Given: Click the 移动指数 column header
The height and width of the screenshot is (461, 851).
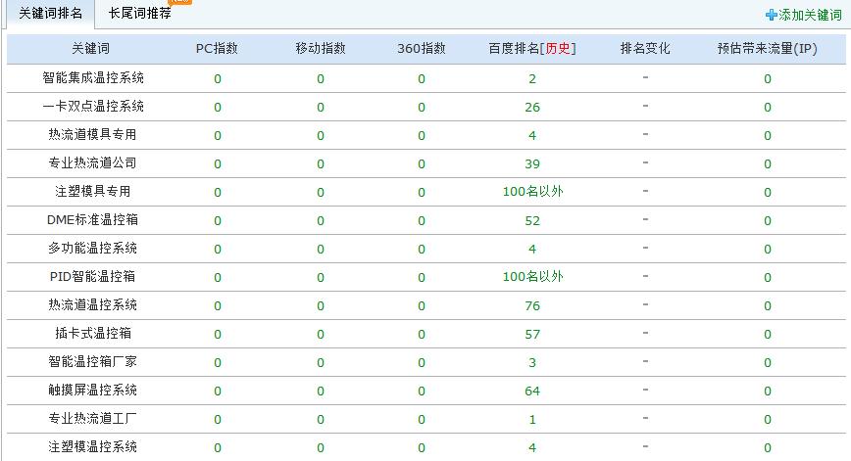Looking at the screenshot, I should tap(321, 48).
